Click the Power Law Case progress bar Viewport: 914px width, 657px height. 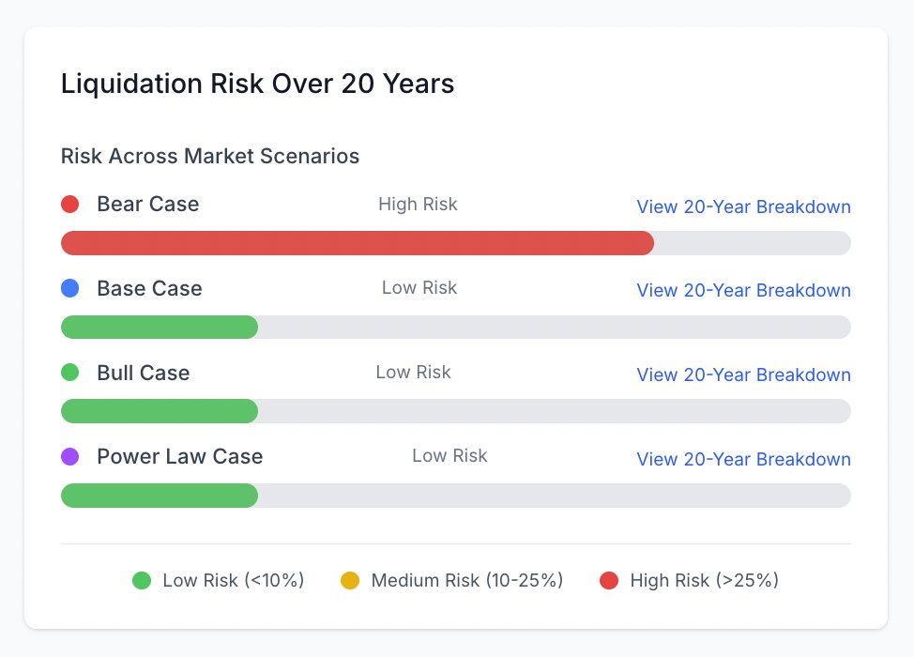[160, 496]
